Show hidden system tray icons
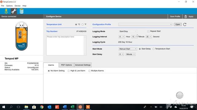 click(x=151, y=107)
